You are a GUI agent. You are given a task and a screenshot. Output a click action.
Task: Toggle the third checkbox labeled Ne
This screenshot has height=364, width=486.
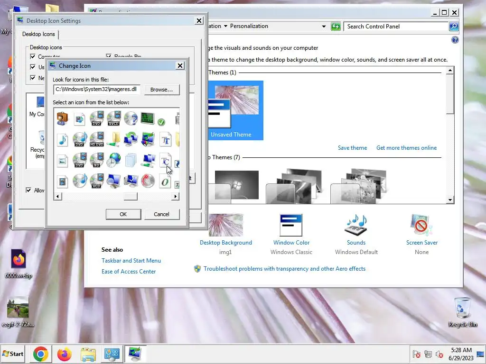[x=33, y=77]
